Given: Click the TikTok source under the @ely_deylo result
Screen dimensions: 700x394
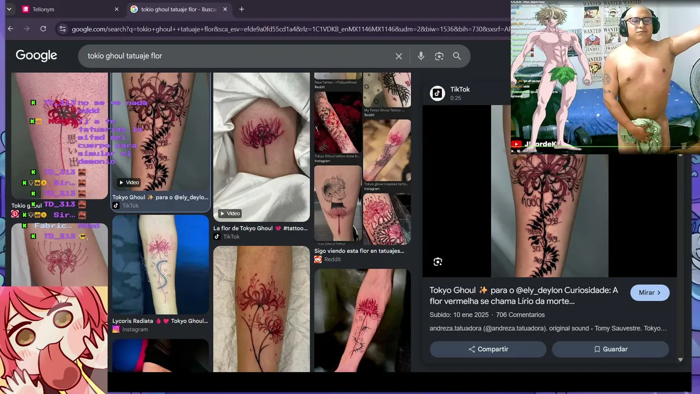Looking at the screenshot, I should [x=126, y=206].
